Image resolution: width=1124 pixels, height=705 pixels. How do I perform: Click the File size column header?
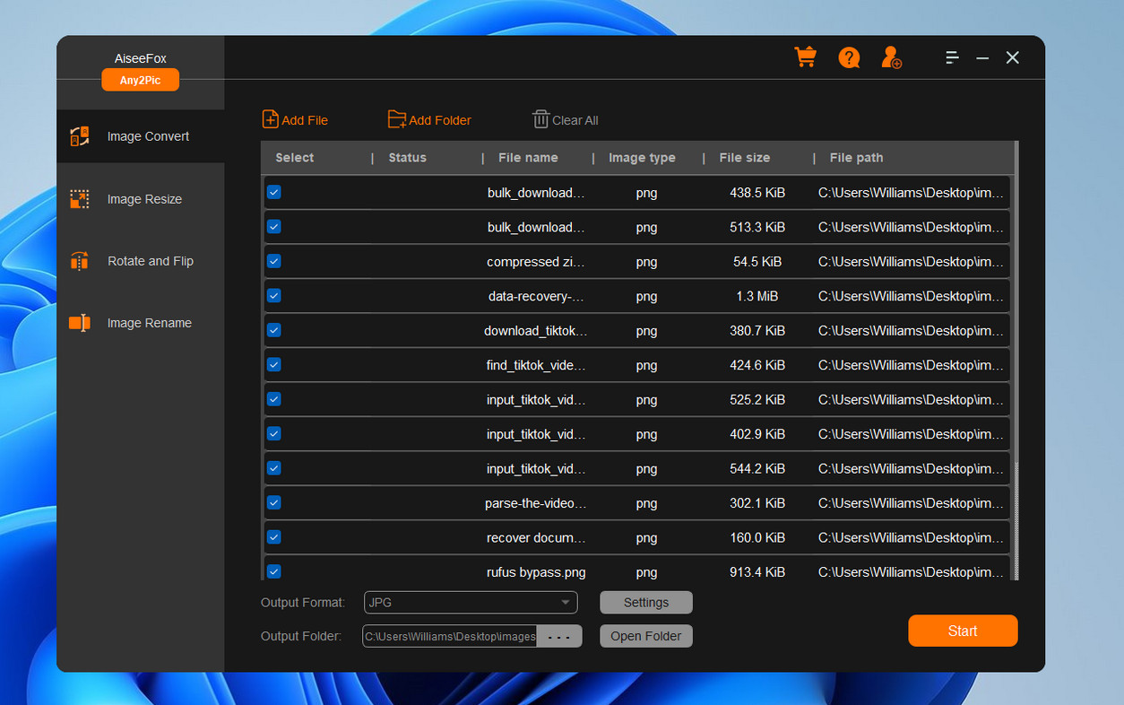(745, 158)
